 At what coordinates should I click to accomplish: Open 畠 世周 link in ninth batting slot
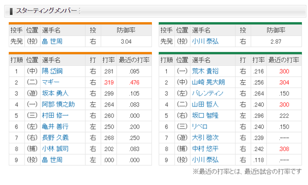(x=52, y=160)
